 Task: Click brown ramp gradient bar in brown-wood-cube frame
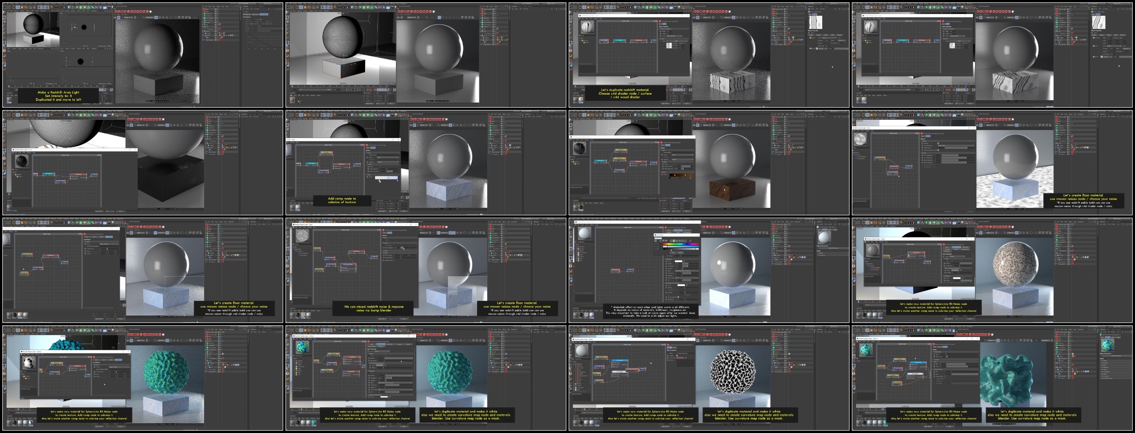point(681,175)
